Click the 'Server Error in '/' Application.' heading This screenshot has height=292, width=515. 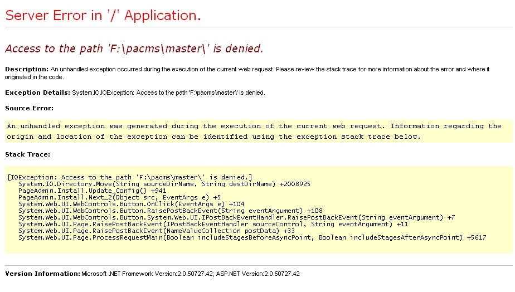coord(103,16)
